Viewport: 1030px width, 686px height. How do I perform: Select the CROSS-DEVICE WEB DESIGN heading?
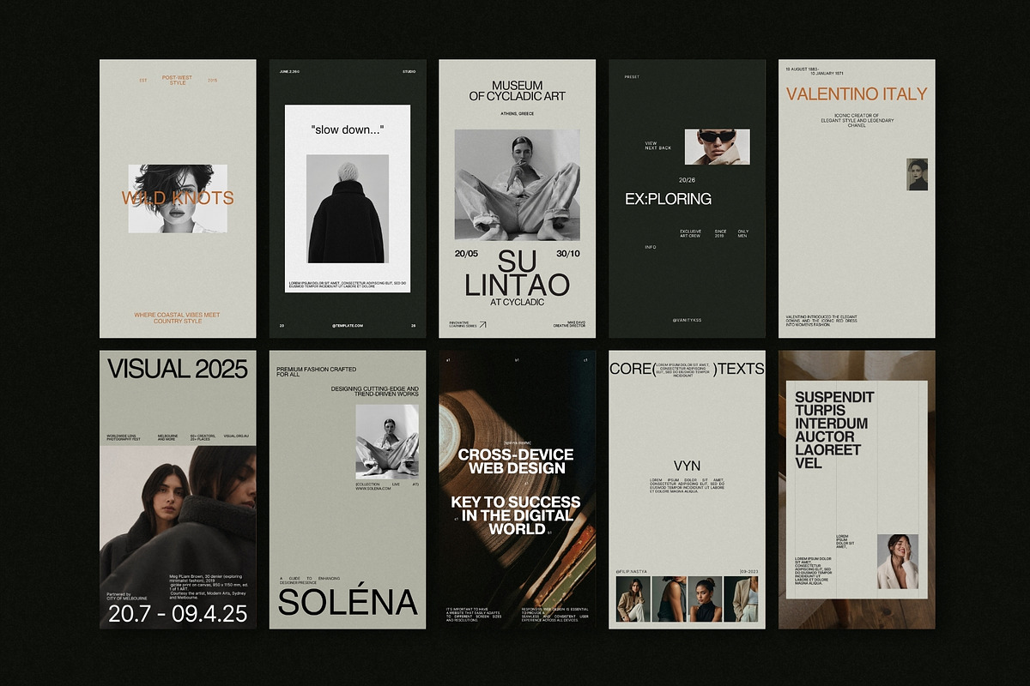516,461
